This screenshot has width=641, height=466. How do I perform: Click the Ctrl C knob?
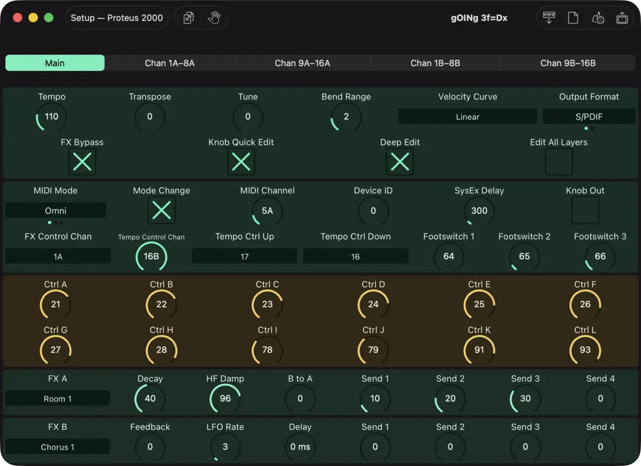(267, 304)
